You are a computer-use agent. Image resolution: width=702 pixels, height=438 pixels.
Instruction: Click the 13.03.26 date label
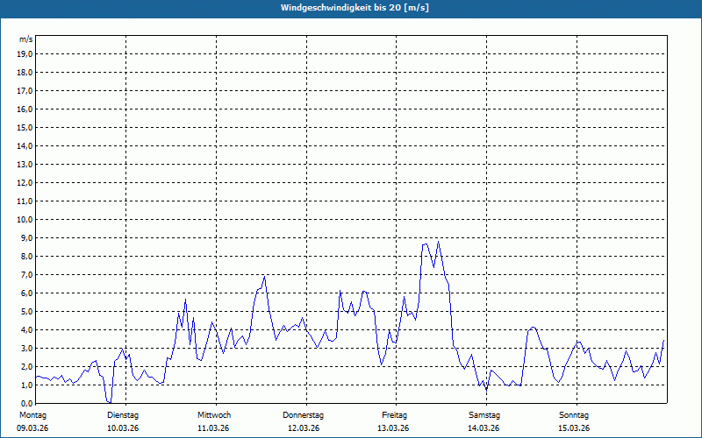click(393, 428)
